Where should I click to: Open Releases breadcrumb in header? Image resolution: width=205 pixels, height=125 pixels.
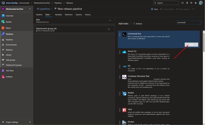(69, 3)
